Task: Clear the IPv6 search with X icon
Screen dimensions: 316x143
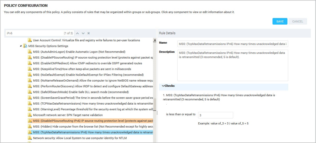Action: click(89, 33)
